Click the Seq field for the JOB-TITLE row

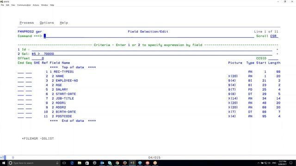click(29, 98)
